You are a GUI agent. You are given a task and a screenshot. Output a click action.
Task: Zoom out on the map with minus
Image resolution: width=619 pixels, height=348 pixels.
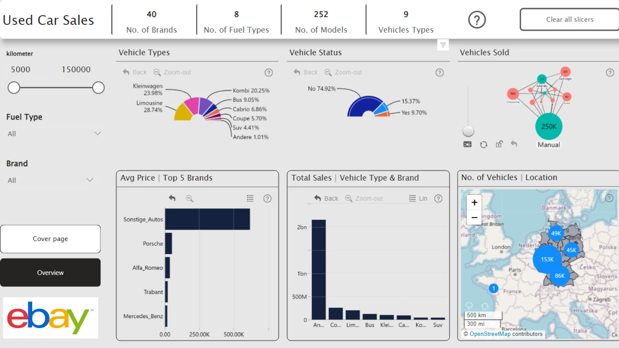click(x=474, y=217)
